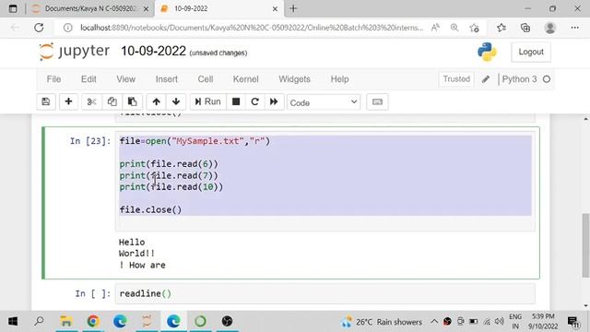
Task: Open the Windows Start menu
Action: pos(13,322)
